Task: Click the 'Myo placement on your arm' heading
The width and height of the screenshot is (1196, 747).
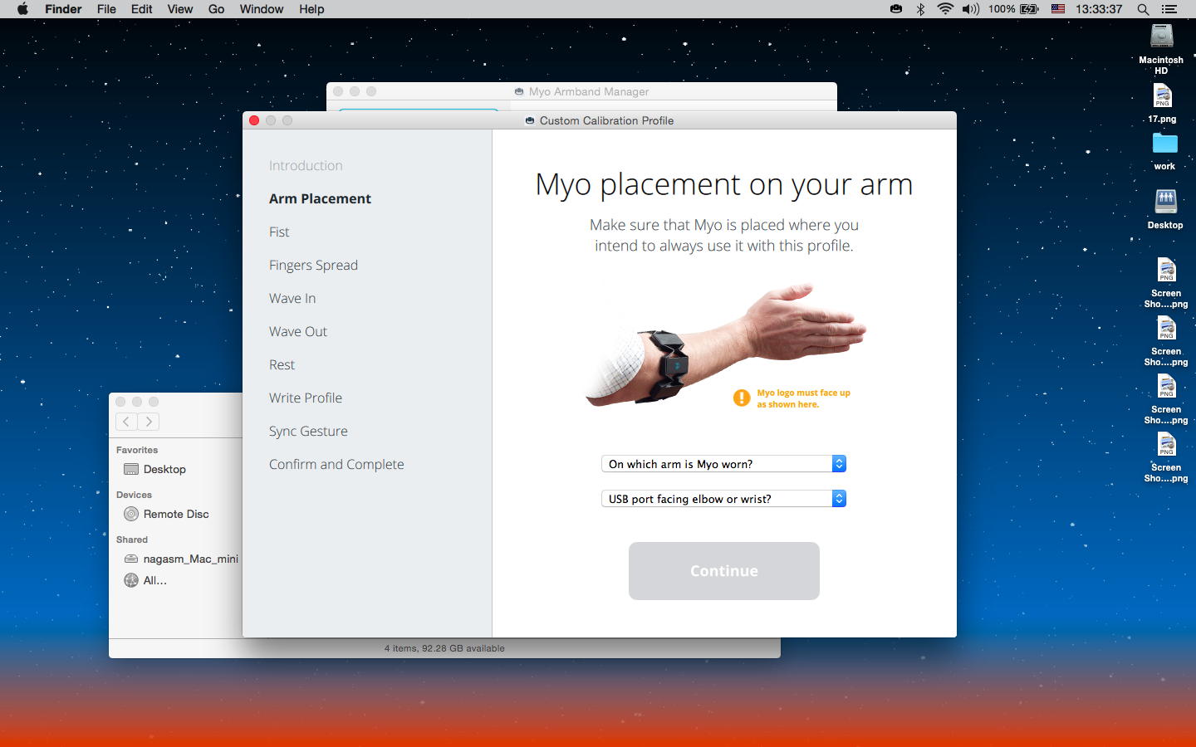Action: (724, 184)
